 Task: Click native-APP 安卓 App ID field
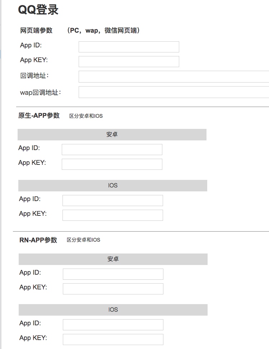click(x=112, y=149)
